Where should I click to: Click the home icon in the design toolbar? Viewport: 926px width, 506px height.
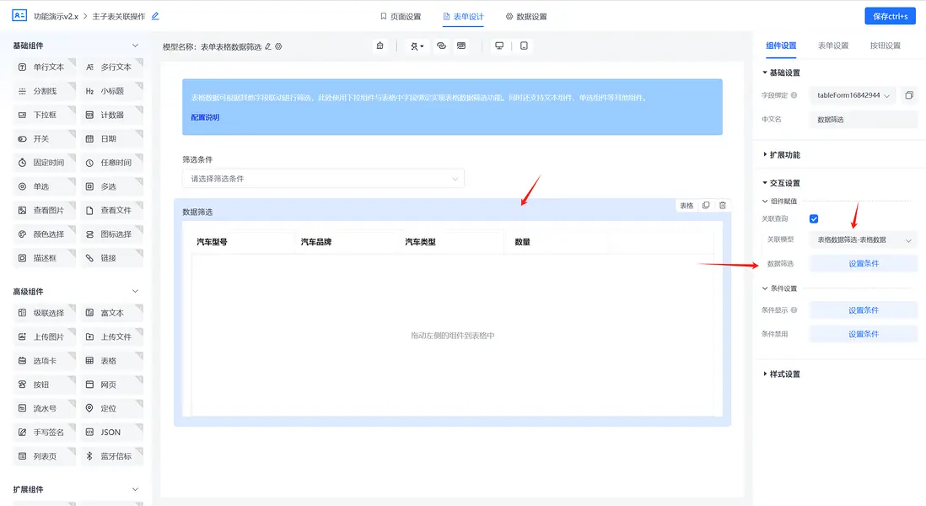coord(380,46)
